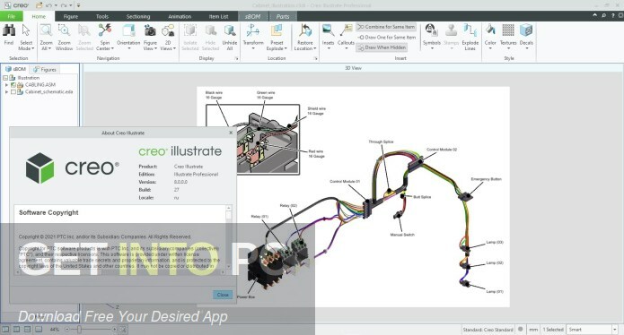This screenshot has width=624, height=335.
Task: Expand the Location group dialog launcher
Action: 315,58
